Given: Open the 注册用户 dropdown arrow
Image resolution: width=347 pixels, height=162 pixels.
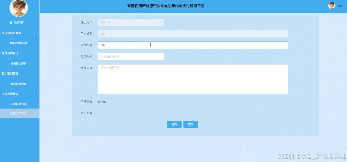Looking at the screenshot, I should (161, 23).
